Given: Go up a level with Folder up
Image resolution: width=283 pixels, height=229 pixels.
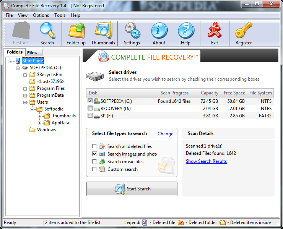Looking at the screenshot, I should tap(77, 30).
